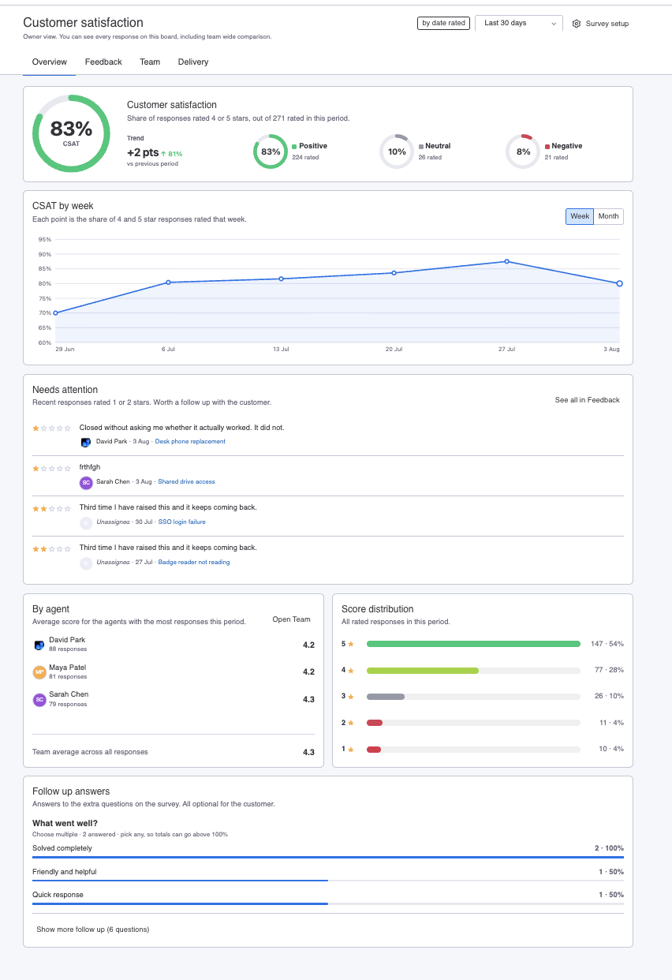
Task: Click the two-star rating on the 30 Jul response
Action: 51,508
